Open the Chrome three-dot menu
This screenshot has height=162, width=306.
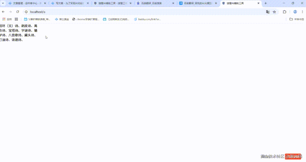point(302,12)
